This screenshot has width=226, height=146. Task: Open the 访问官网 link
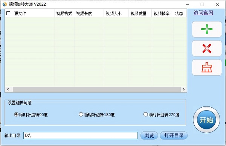[x=203, y=13]
